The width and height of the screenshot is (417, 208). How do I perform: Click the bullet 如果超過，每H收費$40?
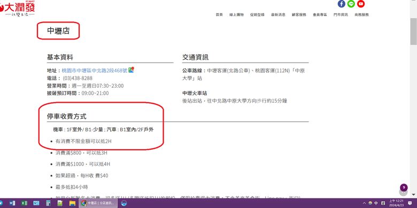(x=82, y=175)
